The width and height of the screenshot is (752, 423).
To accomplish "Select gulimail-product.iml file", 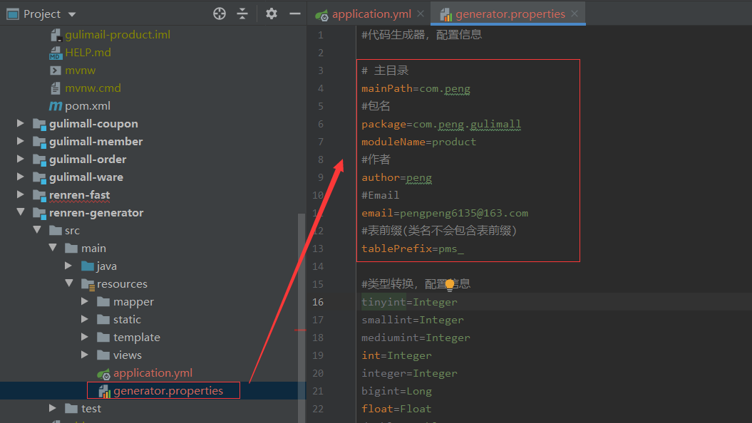I will (x=118, y=34).
